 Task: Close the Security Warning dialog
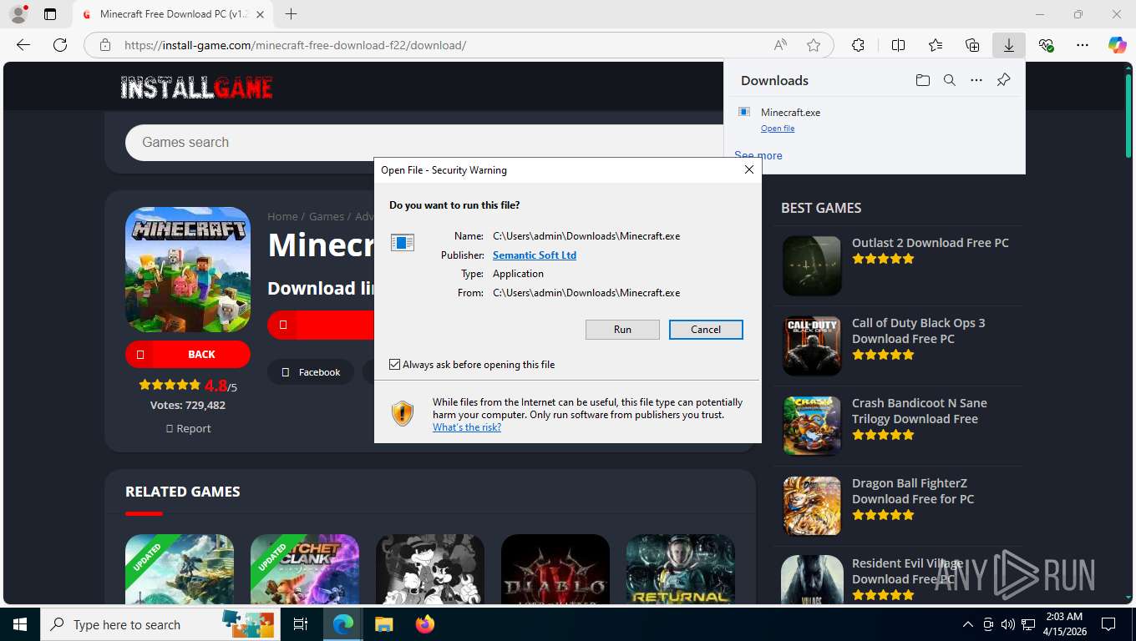[749, 169]
